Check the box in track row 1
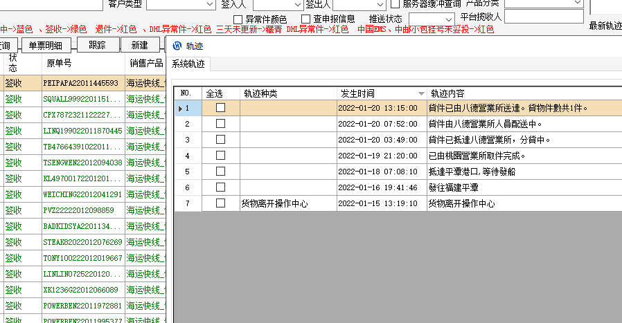The width and height of the screenshot is (622, 323). click(x=220, y=108)
